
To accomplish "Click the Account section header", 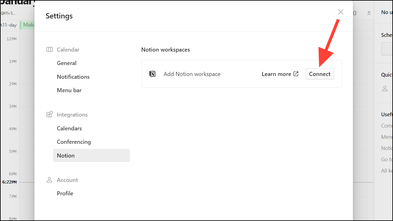I will [67, 180].
